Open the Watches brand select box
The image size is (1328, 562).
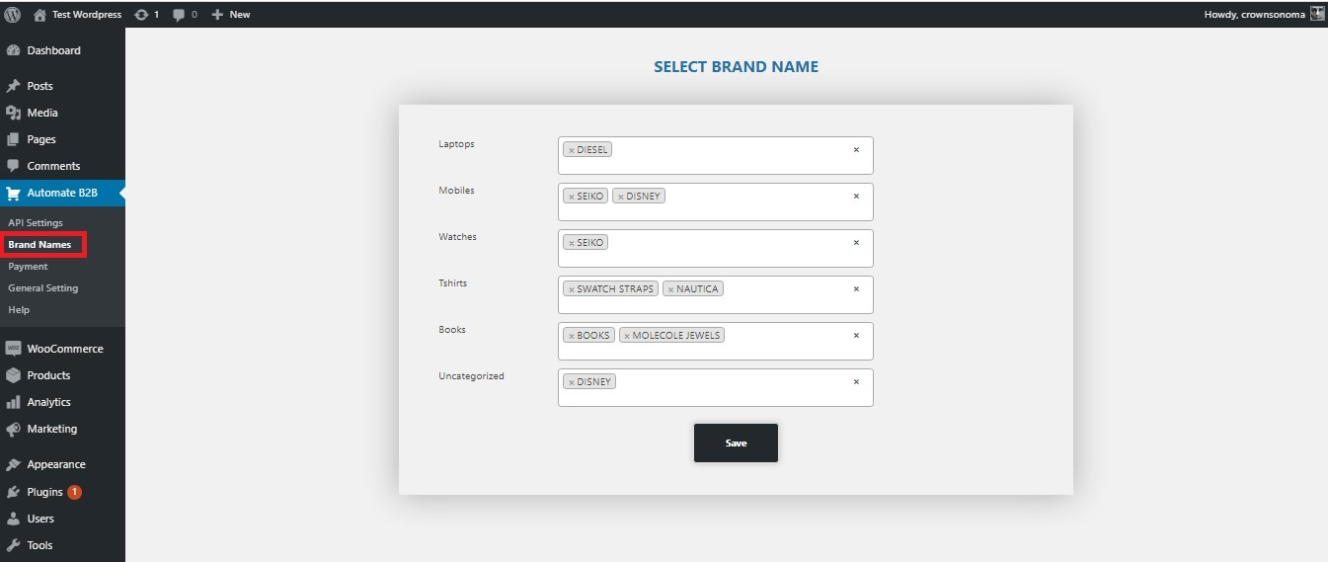[x=715, y=248]
